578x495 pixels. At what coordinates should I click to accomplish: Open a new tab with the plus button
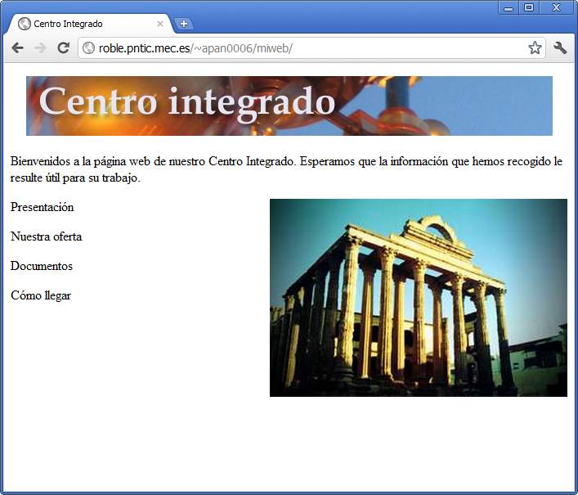(x=184, y=24)
